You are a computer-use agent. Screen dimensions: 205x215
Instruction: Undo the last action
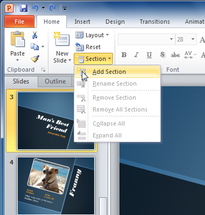[x=36, y=8]
